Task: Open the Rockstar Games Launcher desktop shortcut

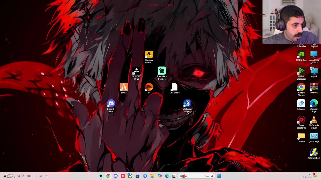Action: pyautogui.click(x=149, y=57)
